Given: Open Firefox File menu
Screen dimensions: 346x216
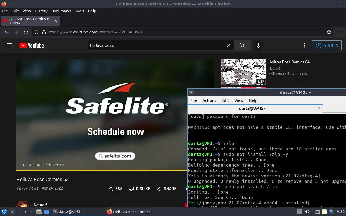Looking at the screenshot, I should point(5,11).
